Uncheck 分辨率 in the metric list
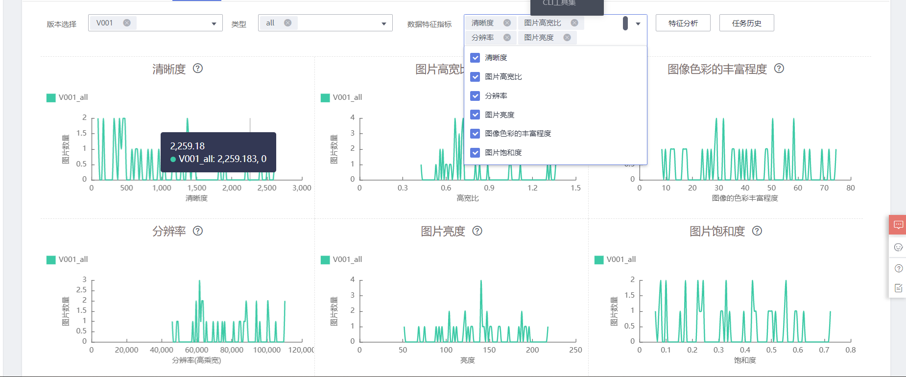906x377 pixels. tap(475, 96)
